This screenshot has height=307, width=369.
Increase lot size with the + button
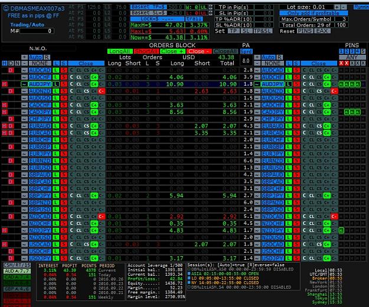tap(337, 7)
